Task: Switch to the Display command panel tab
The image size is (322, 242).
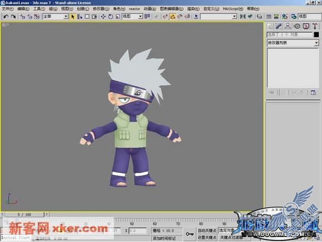Action: click(x=306, y=26)
